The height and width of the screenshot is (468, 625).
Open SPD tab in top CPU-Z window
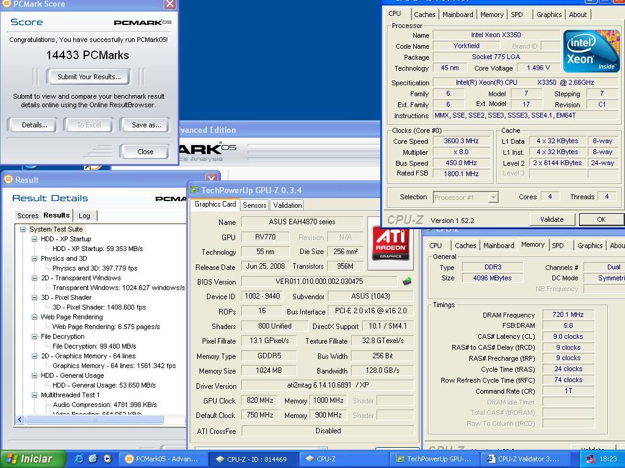point(516,15)
